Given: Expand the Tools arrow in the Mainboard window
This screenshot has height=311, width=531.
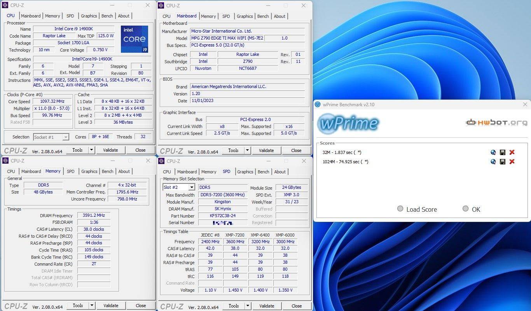Looking at the screenshot, I should point(248,150).
